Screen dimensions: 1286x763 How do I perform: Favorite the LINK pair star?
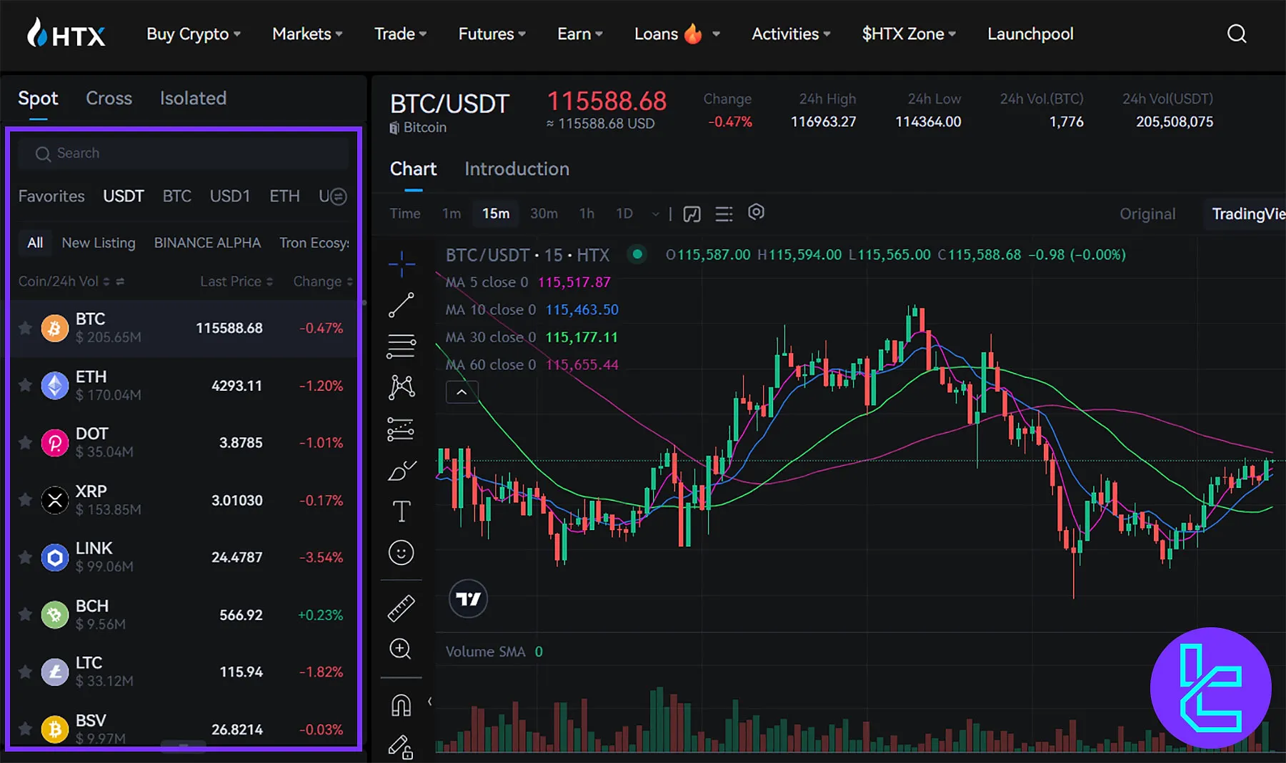coord(25,557)
